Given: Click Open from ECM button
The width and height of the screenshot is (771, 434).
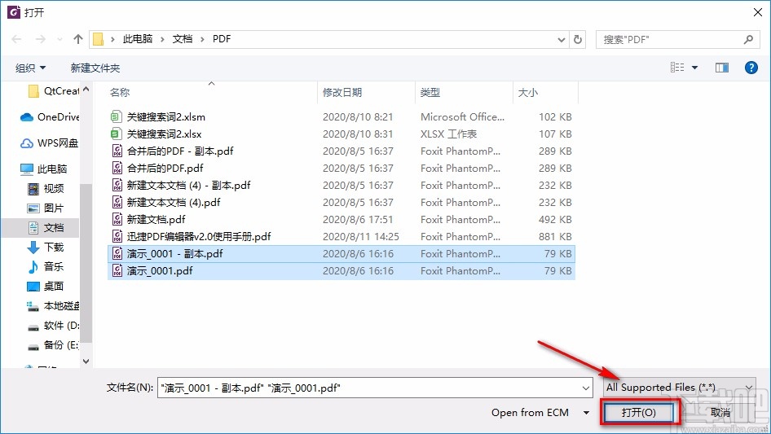Looking at the screenshot, I should tap(530, 413).
